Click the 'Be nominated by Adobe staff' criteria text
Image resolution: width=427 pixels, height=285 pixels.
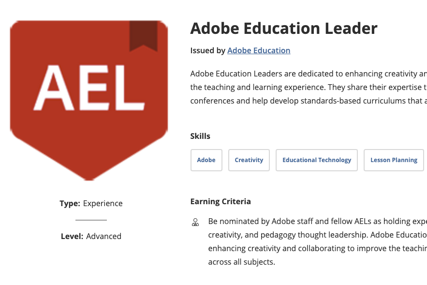pyautogui.click(x=318, y=241)
